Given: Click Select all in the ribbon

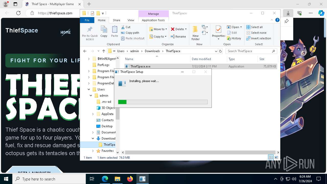Looking at the screenshot, I should click(x=254, y=27).
